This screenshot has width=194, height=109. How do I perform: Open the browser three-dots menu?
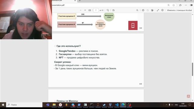click(x=186, y=5)
